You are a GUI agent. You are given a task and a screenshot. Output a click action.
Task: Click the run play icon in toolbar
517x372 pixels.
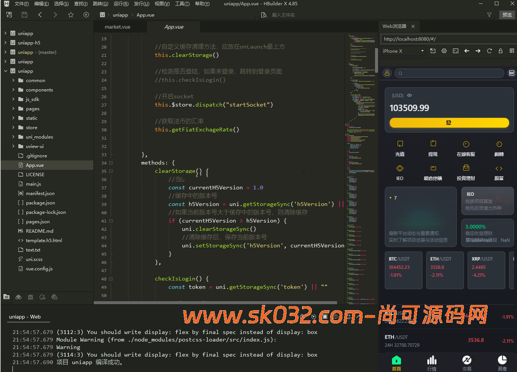tap(86, 15)
